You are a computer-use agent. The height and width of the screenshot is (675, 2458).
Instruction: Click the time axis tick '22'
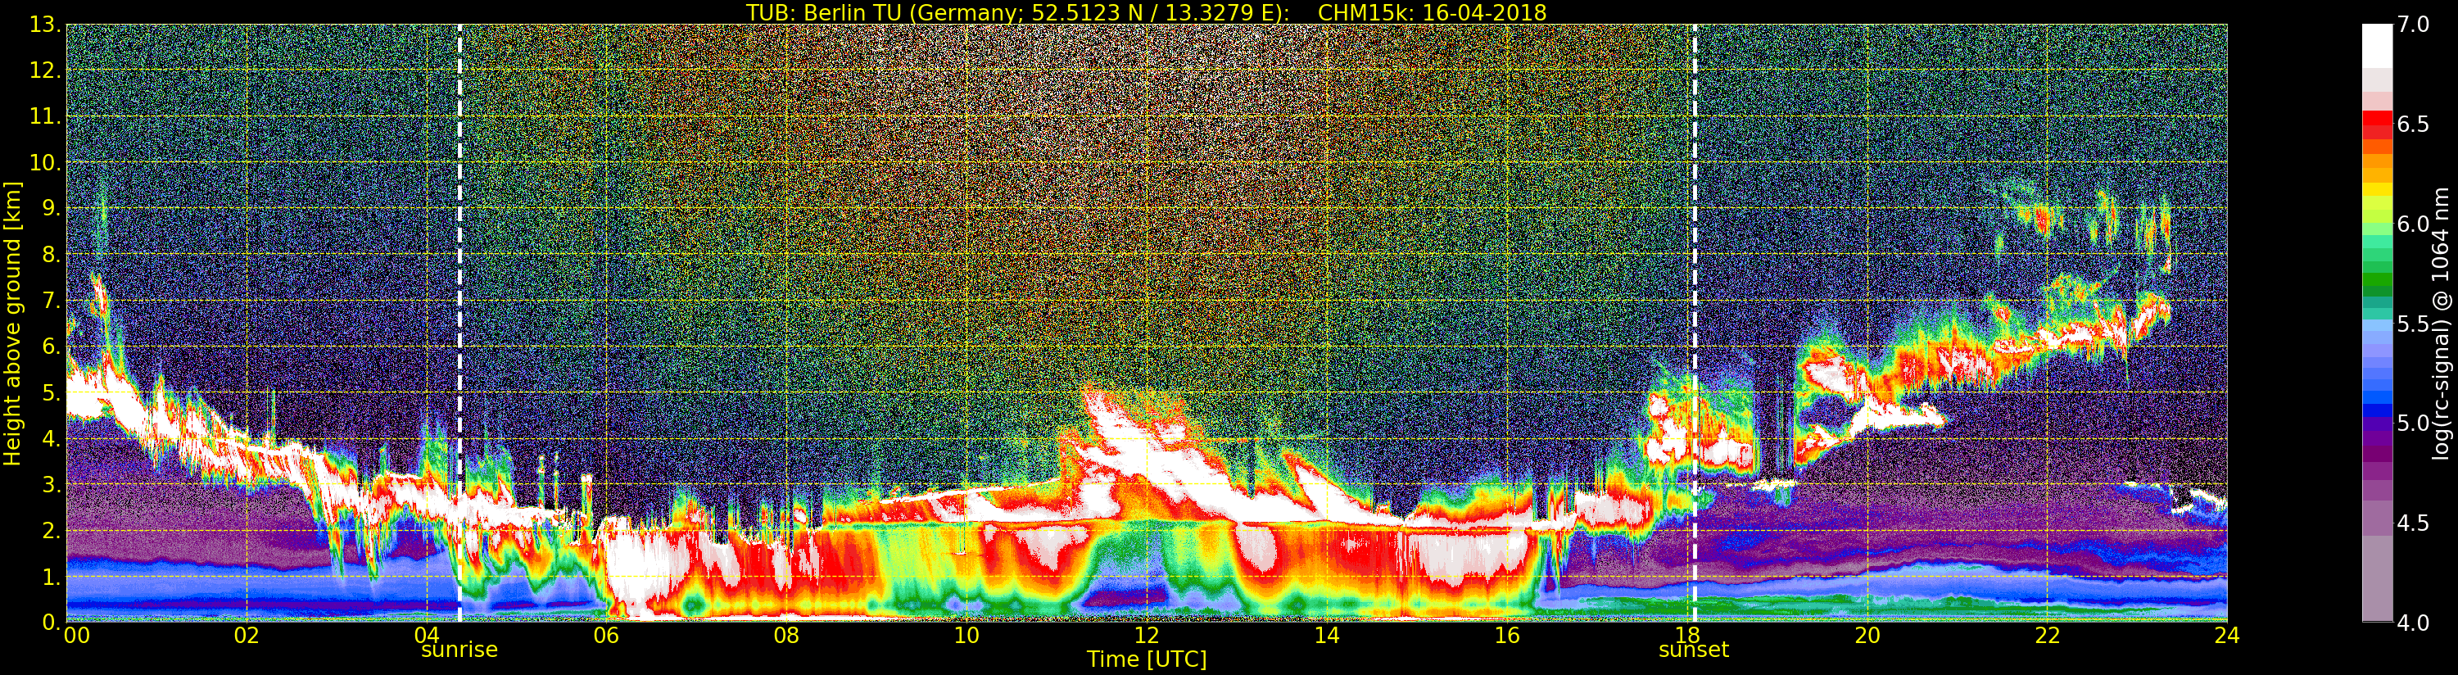tap(2047, 635)
